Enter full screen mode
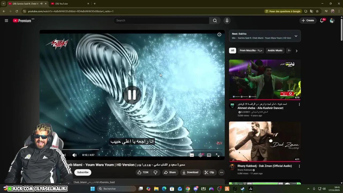The image size is (343, 193). click(x=218, y=155)
